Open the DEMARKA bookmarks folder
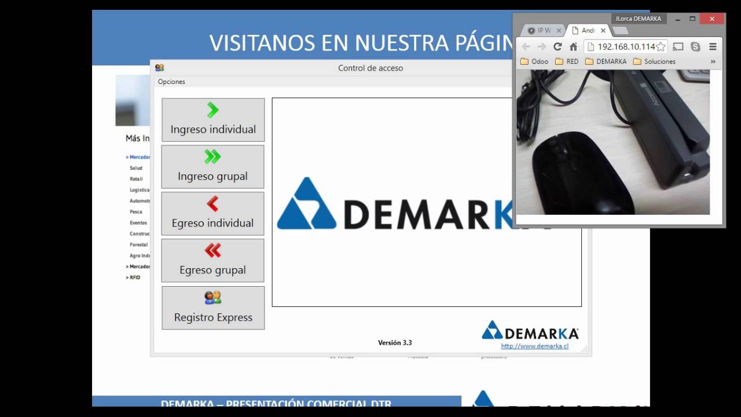The image size is (741, 417). tap(606, 61)
